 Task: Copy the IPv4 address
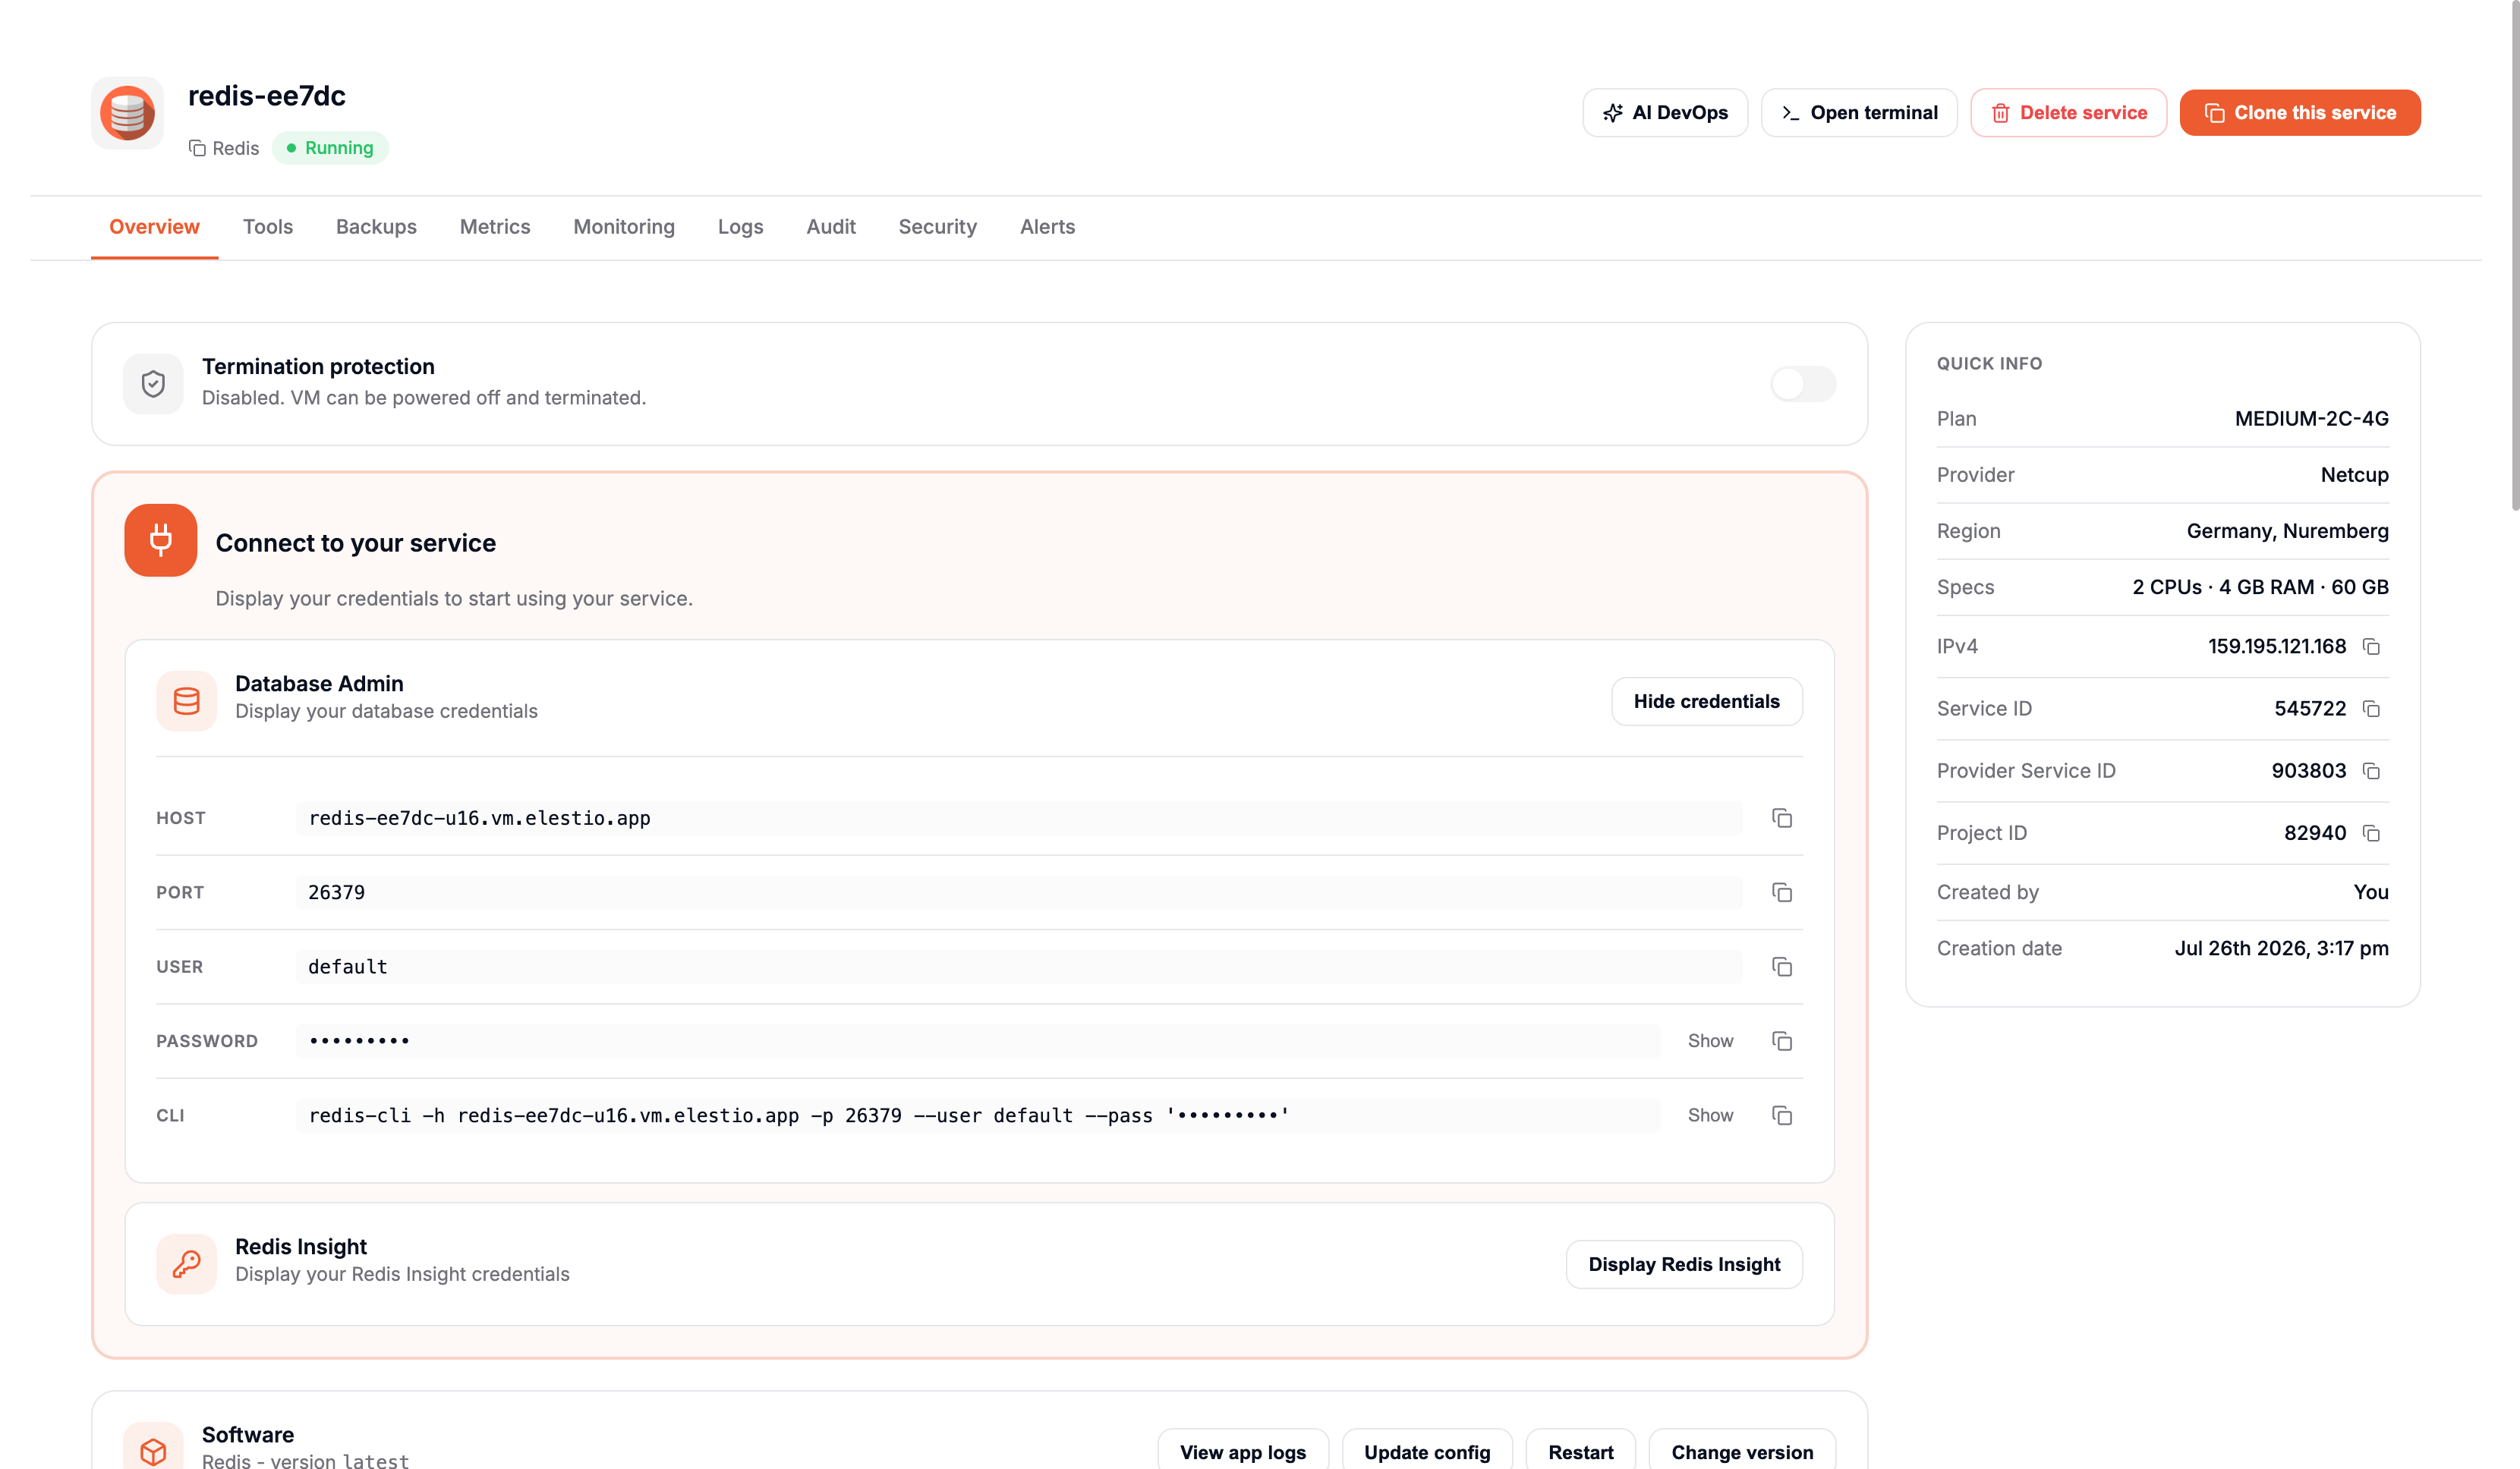point(2371,647)
